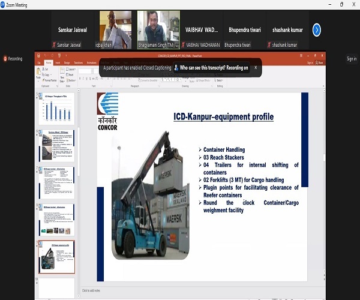Click the PowerPoint Share button

[x=319, y=62]
